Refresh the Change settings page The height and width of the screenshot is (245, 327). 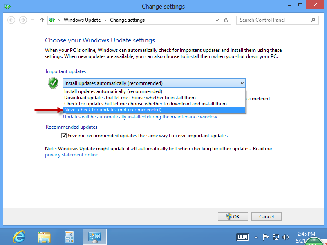226,20
